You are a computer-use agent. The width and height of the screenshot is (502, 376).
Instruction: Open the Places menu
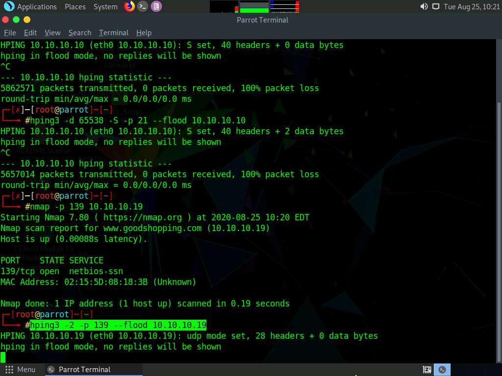click(75, 6)
